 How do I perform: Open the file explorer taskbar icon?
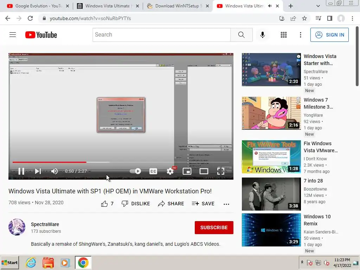tap(48, 263)
